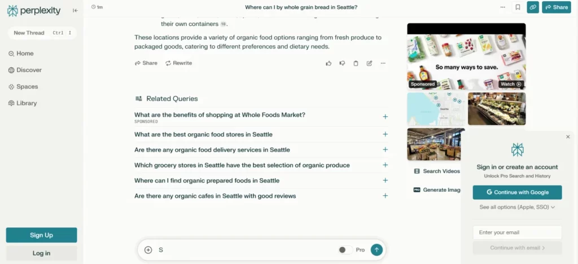Open Spaces in the sidebar
The image size is (578, 264).
[x=27, y=87]
